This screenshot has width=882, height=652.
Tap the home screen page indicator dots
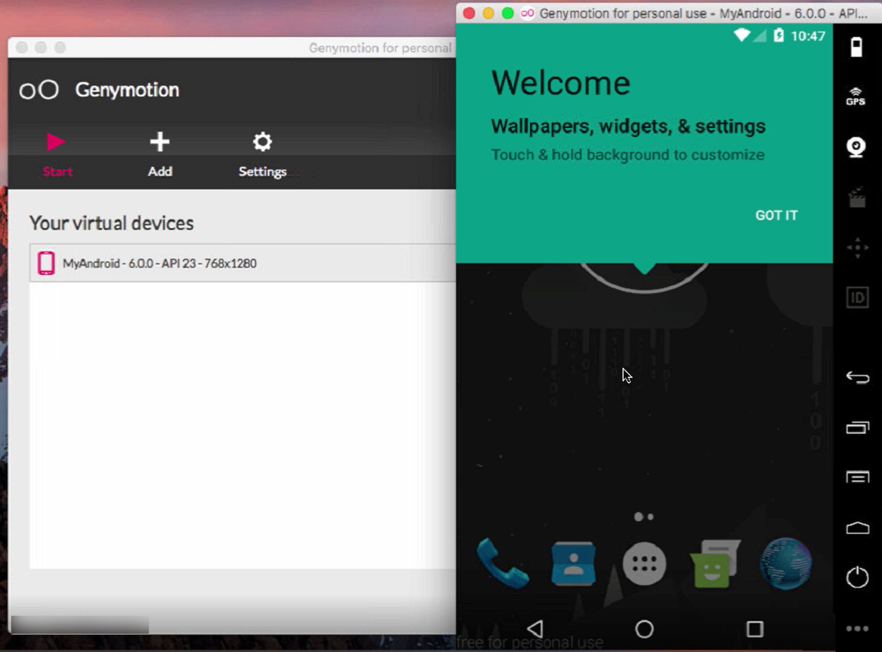tap(644, 517)
